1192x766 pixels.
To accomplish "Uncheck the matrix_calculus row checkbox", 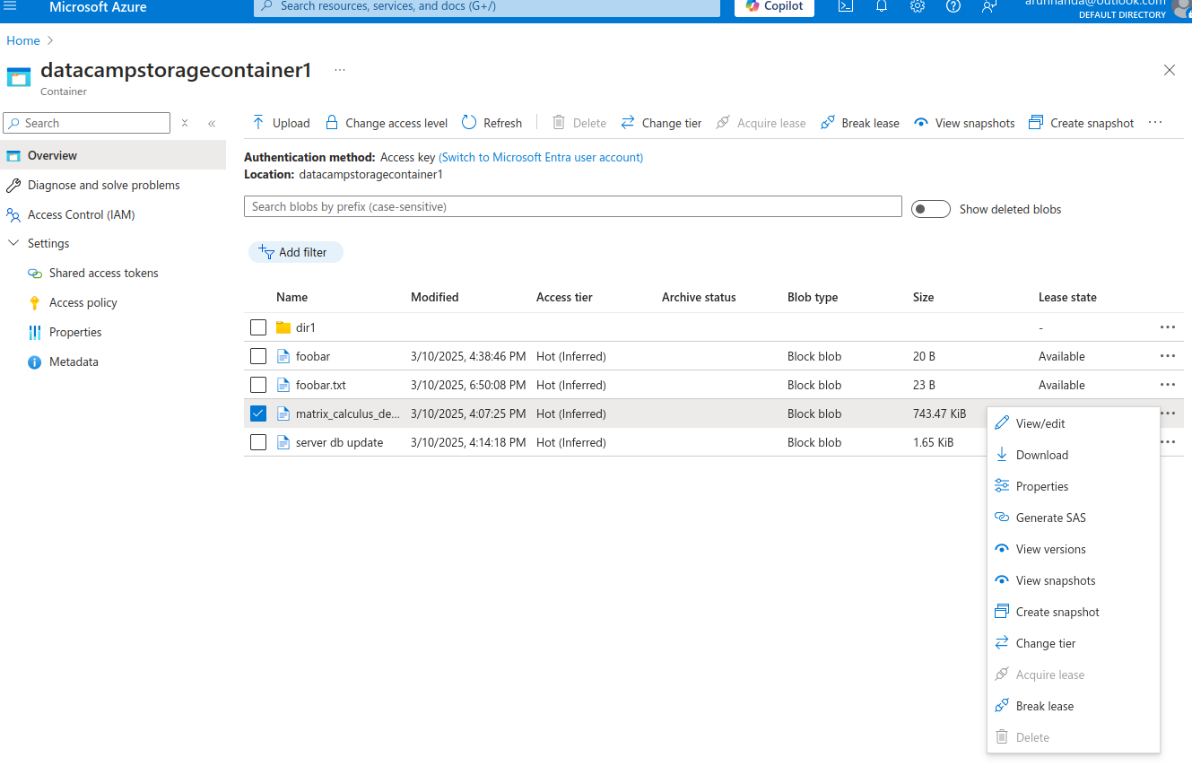I will coord(258,413).
